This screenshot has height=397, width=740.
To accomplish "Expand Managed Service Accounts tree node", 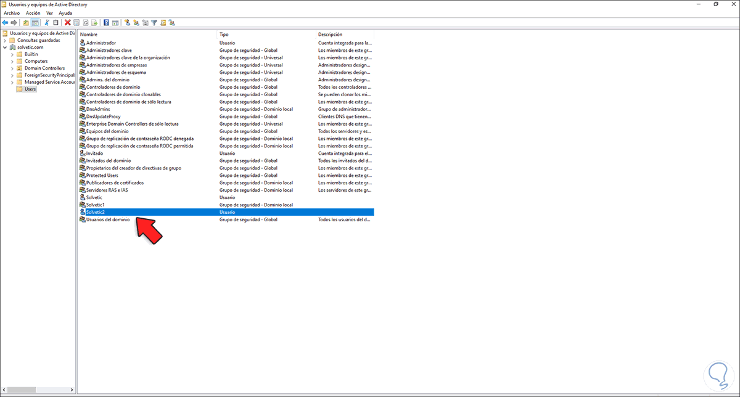I will point(12,82).
